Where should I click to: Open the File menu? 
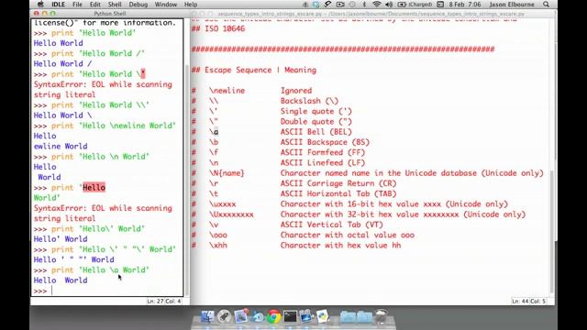coord(77,5)
